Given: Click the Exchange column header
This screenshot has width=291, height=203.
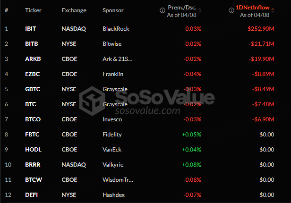Looking at the screenshot, I should point(74,10).
